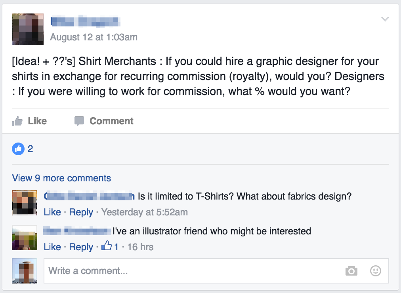Click the Write a comment field

[x=190, y=271]
